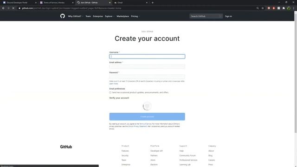
Task: Open the extensions puzzle-piece menu
Action: pos(284,8)
